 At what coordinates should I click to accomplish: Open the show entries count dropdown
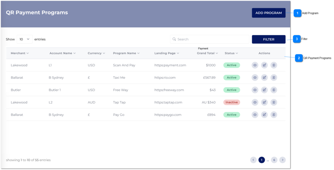pos(24,39)
